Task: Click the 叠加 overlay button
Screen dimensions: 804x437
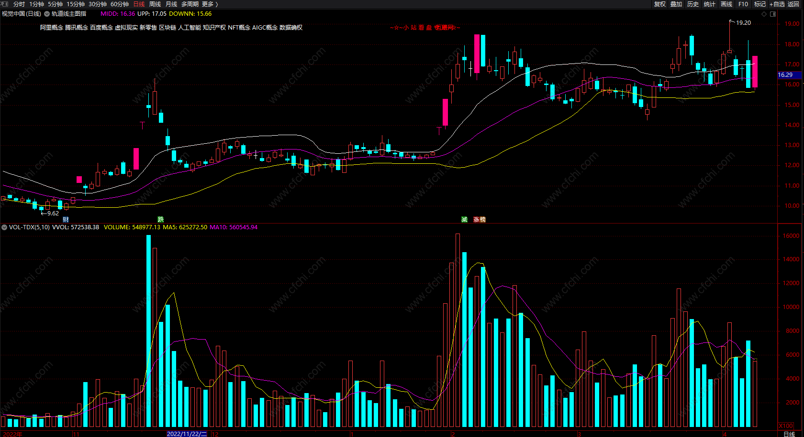Action: click(676, 4)
